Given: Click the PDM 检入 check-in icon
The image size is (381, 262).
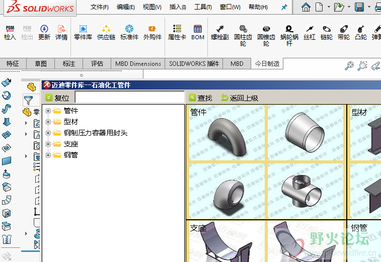Looking at the screenshot, I should point(10,33).
